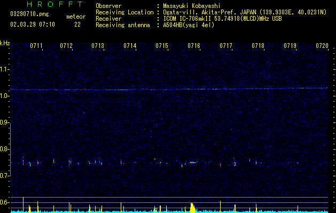Click observer name Masayuki Kobayashi
This screenshot has height=213, width=336.
[192, 6]
